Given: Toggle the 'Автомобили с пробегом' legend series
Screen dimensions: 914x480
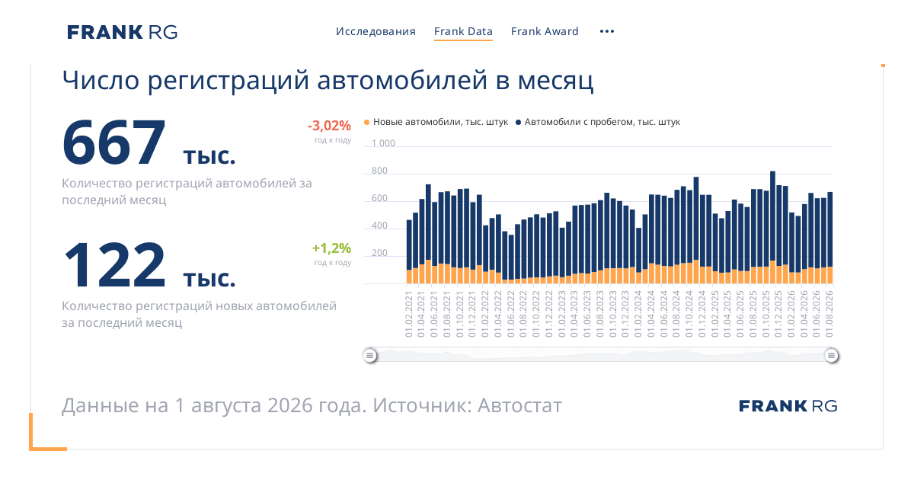Looking at the screenshot, I should point(598,122).
